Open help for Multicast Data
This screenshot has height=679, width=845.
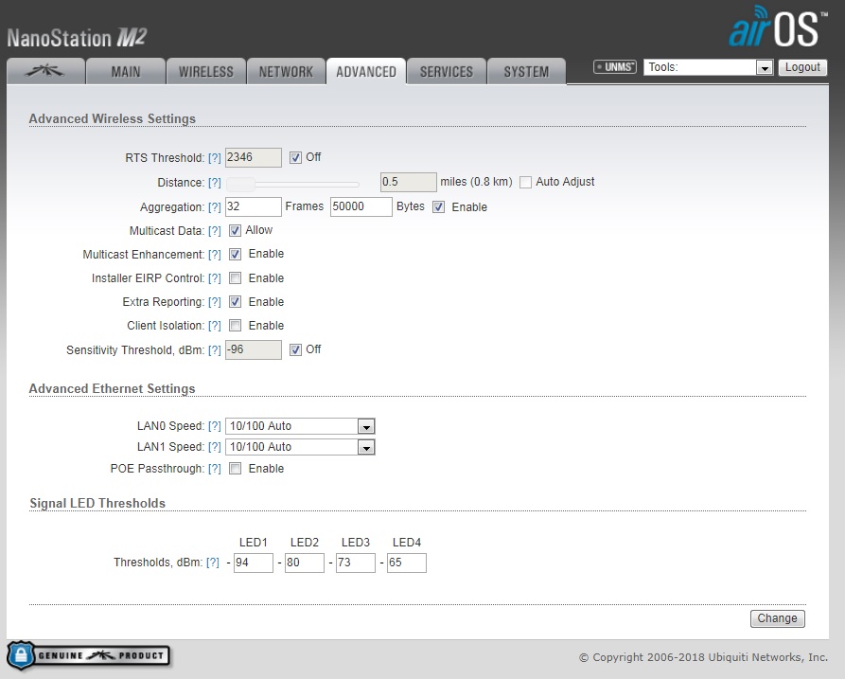215,231
